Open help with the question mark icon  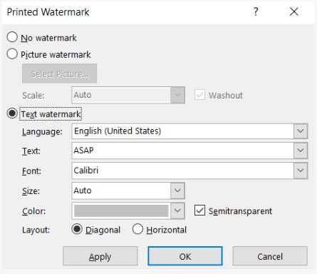(256, 11)
